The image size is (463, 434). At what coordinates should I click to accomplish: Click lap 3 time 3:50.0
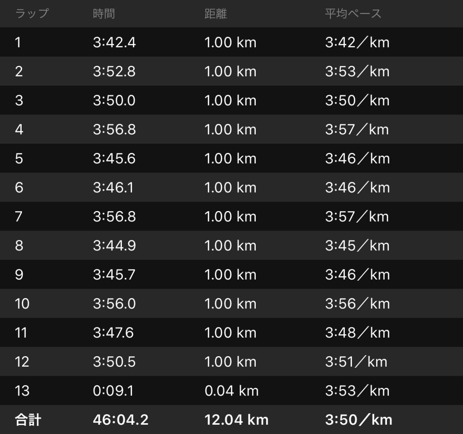(x=114, y=101)
